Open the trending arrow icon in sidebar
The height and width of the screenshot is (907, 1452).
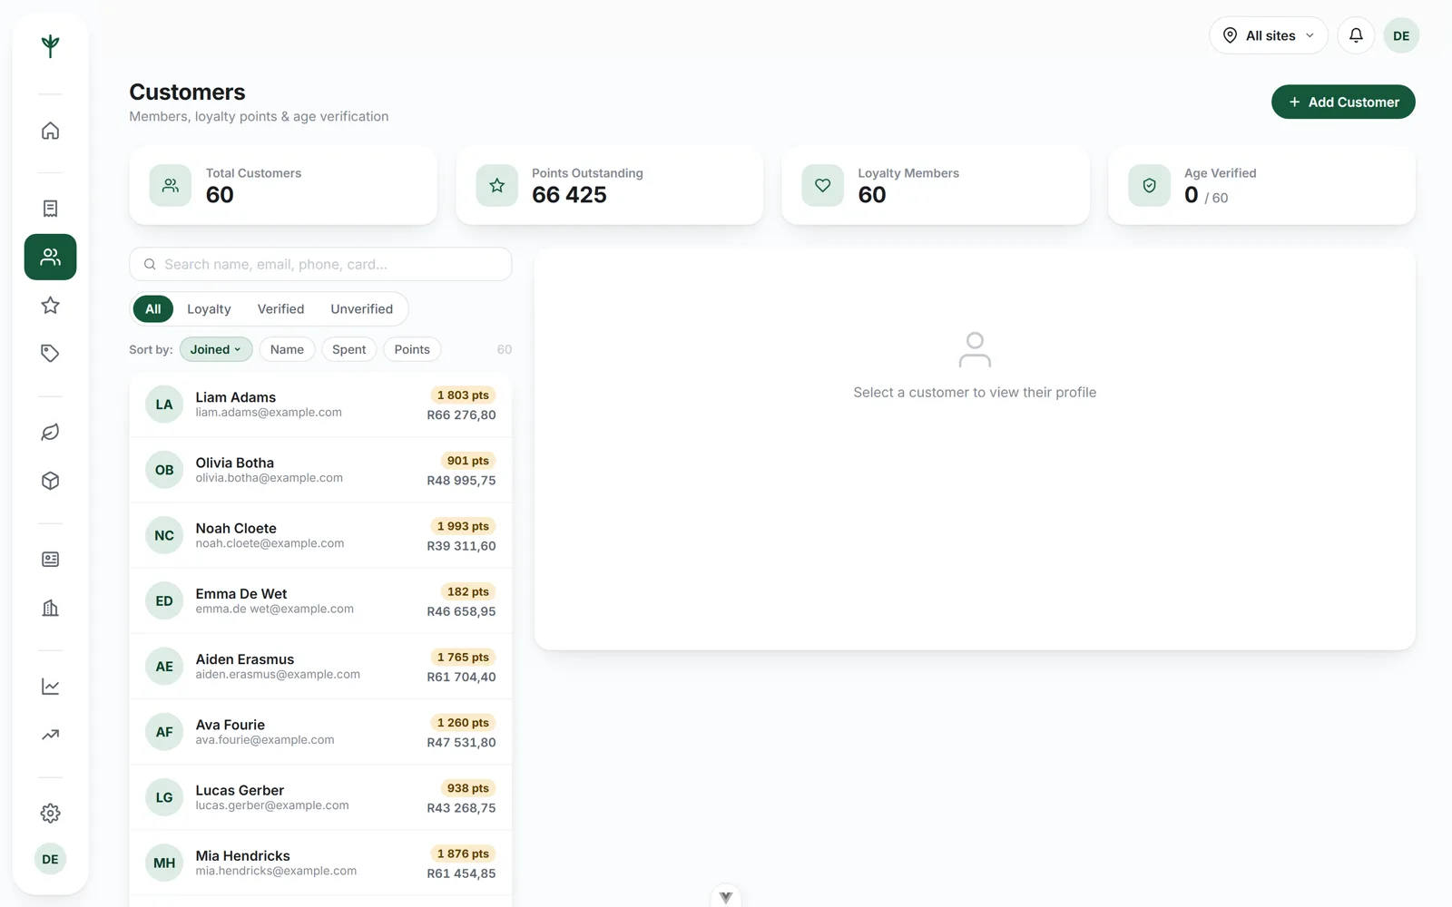tap(50, 735)
